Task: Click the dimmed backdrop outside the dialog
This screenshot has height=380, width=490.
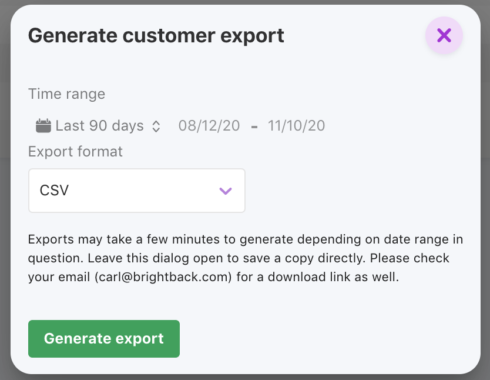Action: pyautogui.click(x=4, y=188)
